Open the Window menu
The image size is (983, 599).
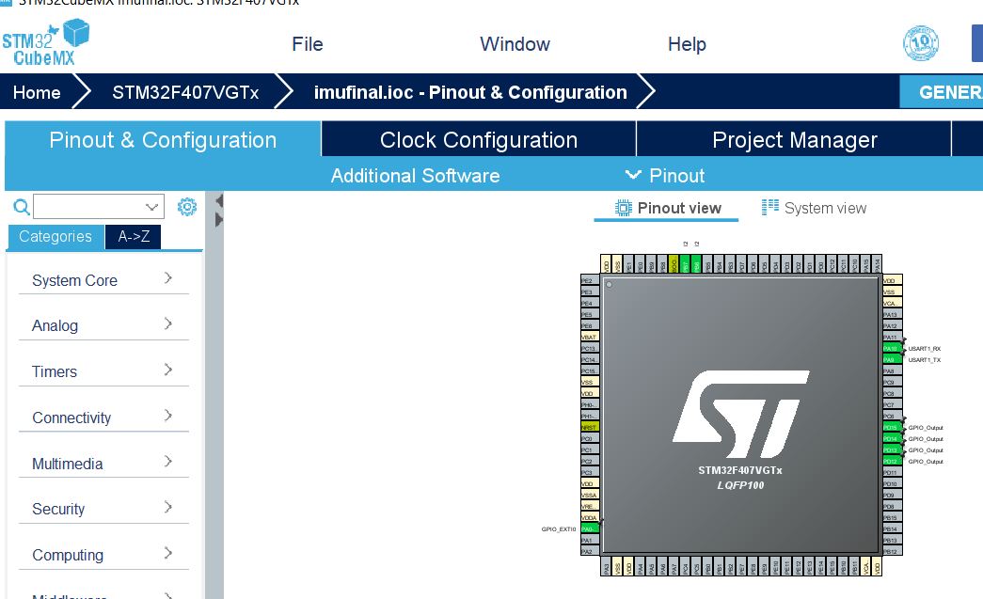[515, 44]
